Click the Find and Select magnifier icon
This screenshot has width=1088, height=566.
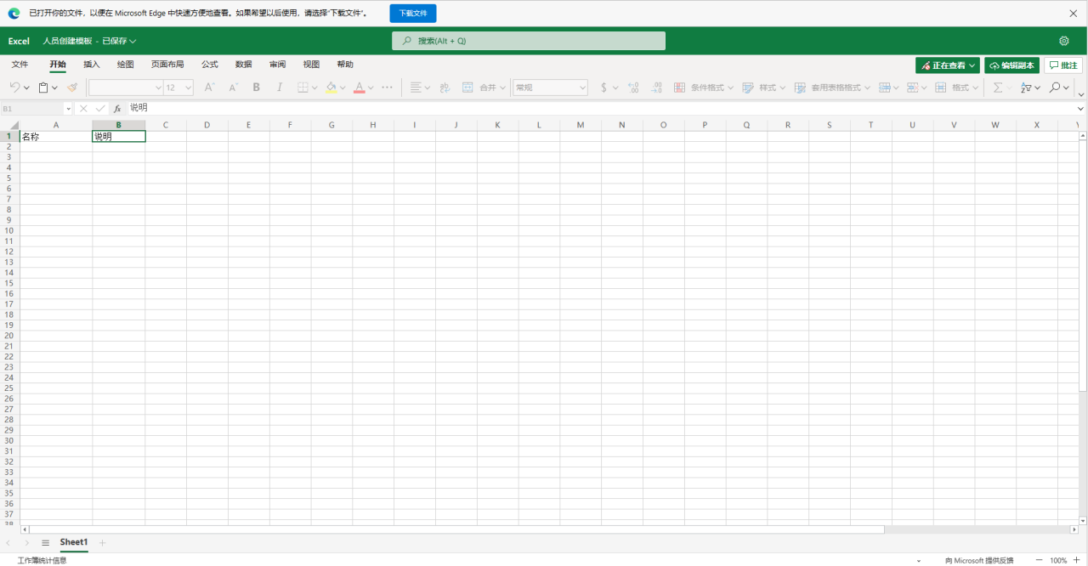[1054, 88]
